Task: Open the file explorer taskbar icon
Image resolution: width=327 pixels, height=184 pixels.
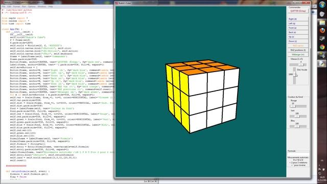Action: coord(322,22)
